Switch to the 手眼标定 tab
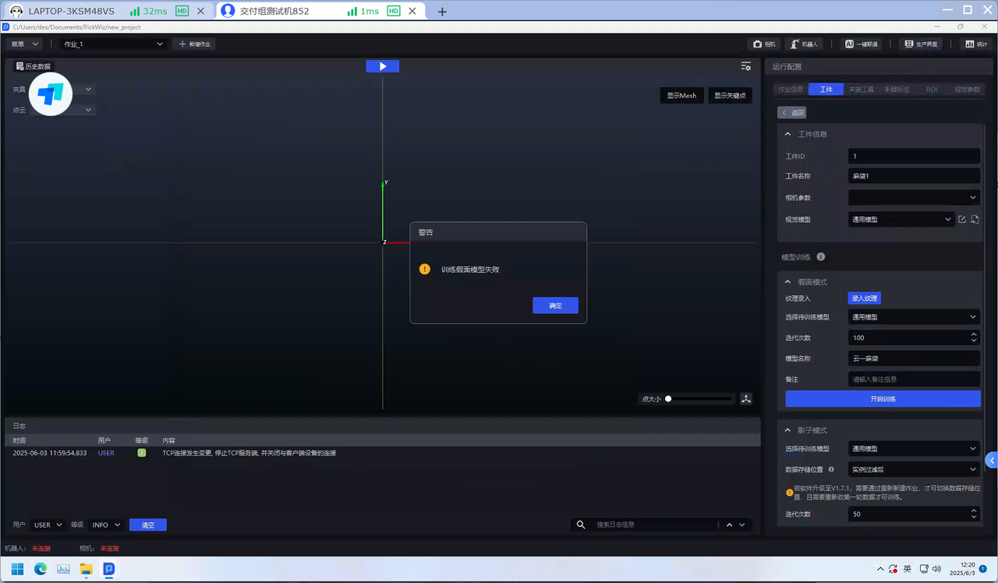998x583 pixels. click(896, 90)
